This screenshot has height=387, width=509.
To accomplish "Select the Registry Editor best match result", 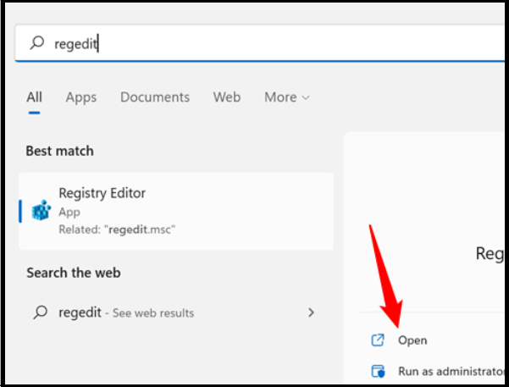I will pos(176,212).
